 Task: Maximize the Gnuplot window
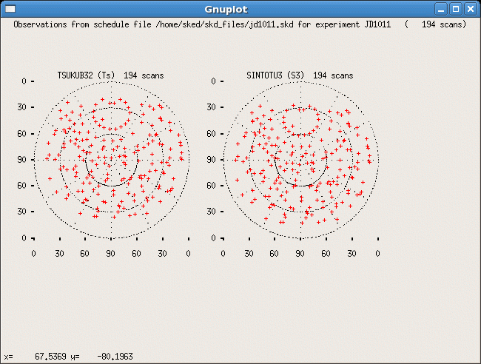coord(456,9)
